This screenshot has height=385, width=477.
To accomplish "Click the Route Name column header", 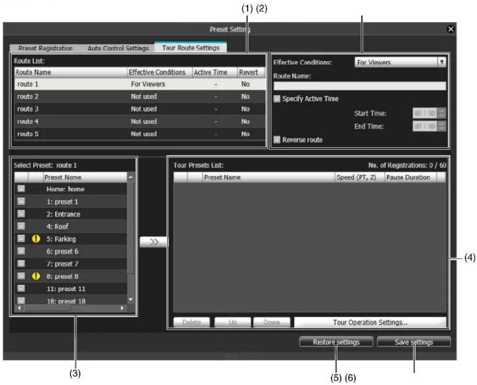I will click(x=71, y=72).
